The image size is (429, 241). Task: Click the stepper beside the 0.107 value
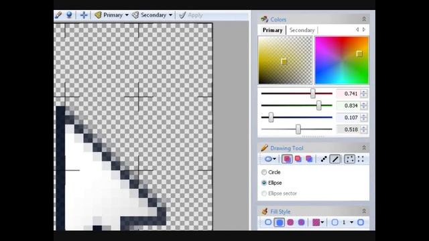tap(363, 118)
